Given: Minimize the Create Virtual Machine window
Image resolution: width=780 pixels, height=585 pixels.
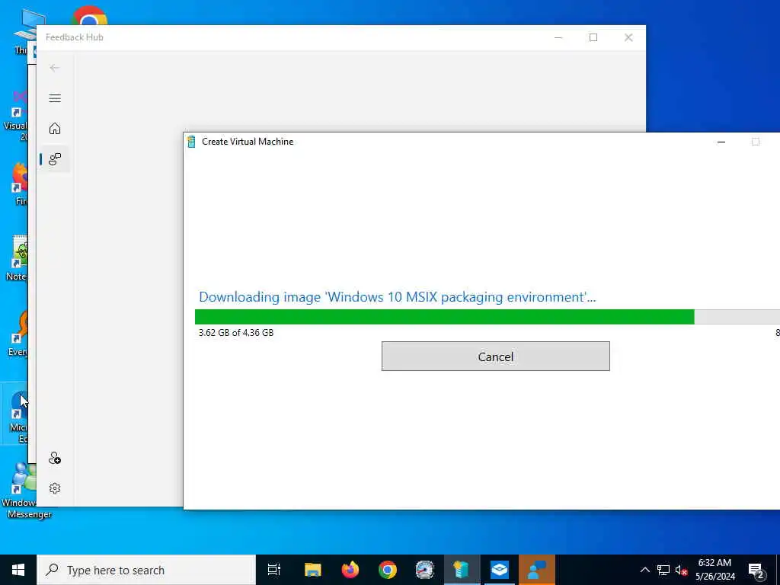Looking at the screenshot, I should pos(721,142).
